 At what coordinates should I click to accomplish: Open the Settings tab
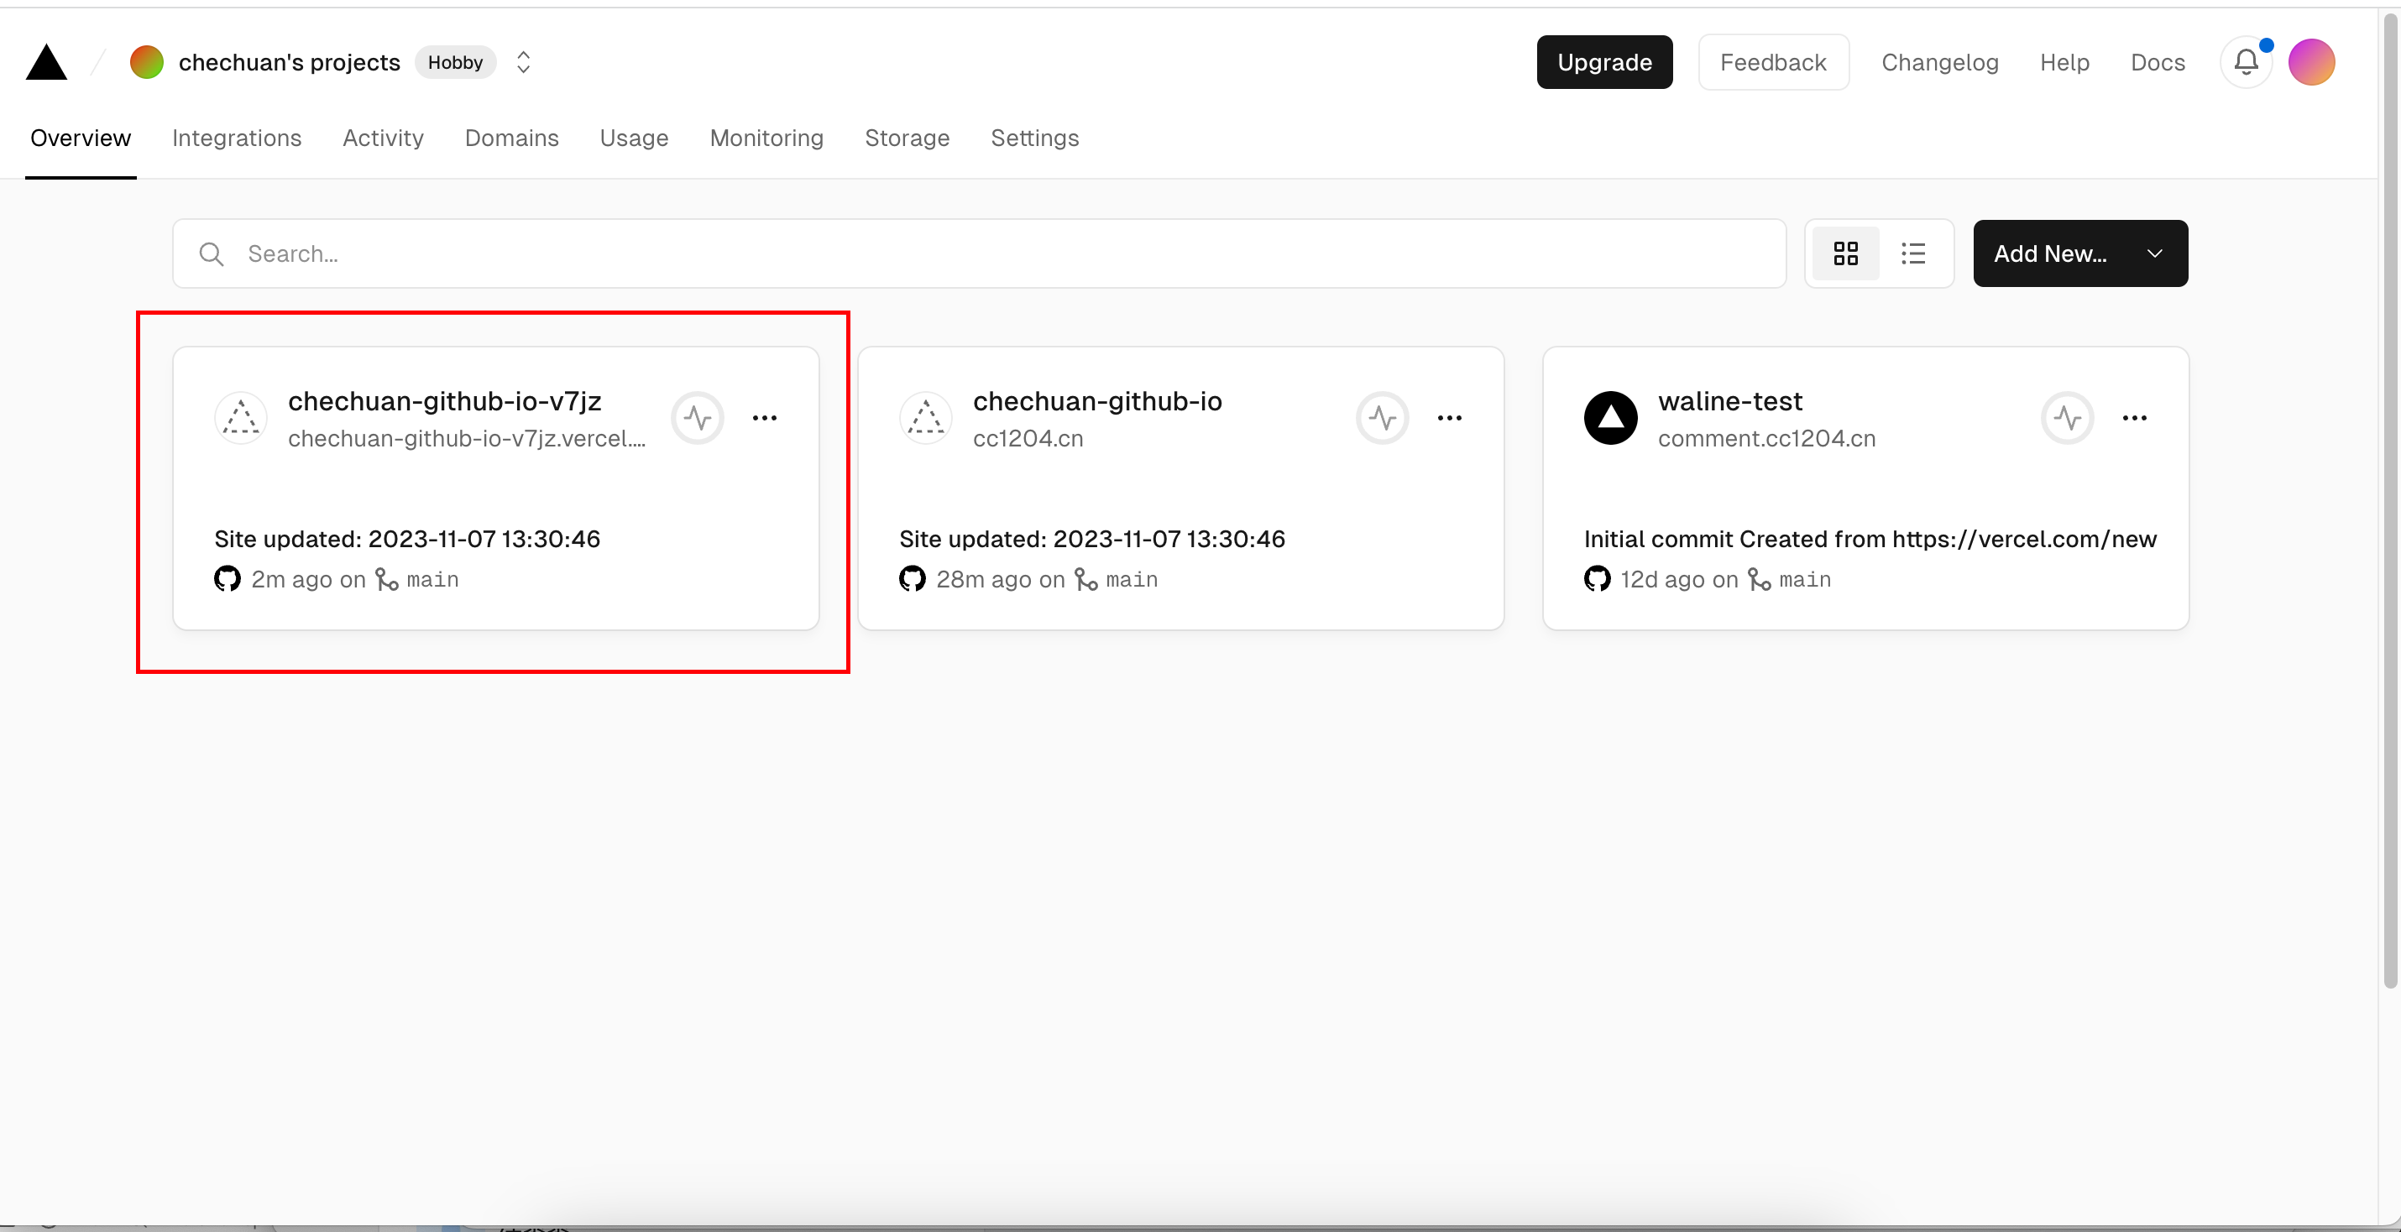tap(1034, 138)
